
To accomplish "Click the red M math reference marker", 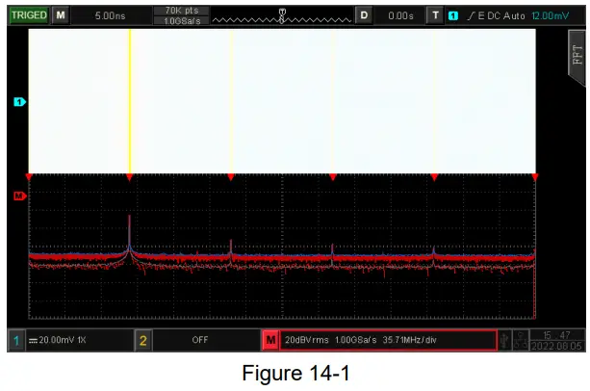I will point(19,195).
